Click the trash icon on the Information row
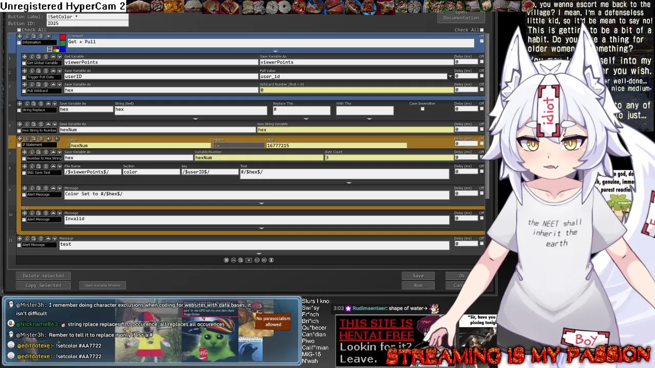 pyautogui.click(x=41, y=36)
